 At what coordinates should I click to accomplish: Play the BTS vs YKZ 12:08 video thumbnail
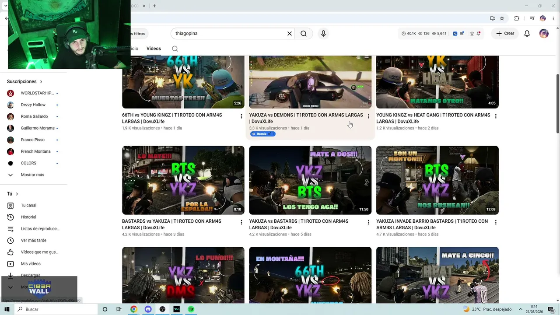click(437, 180)
